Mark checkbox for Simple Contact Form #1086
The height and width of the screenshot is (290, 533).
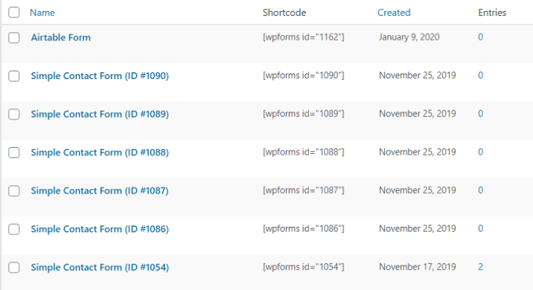[x=14, y=229]
